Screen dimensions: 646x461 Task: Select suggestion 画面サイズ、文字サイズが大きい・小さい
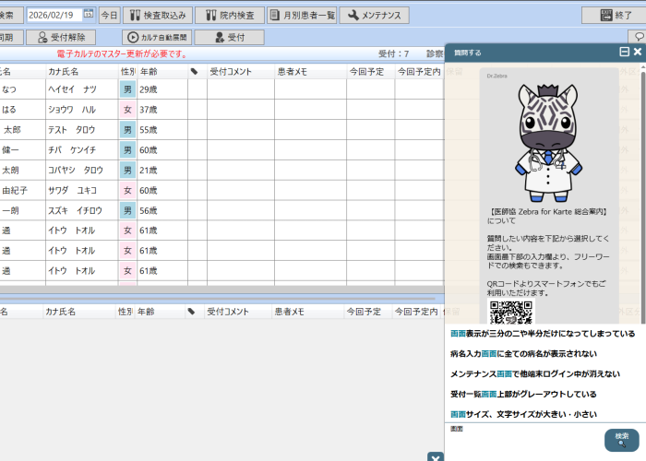coord(523,414)
